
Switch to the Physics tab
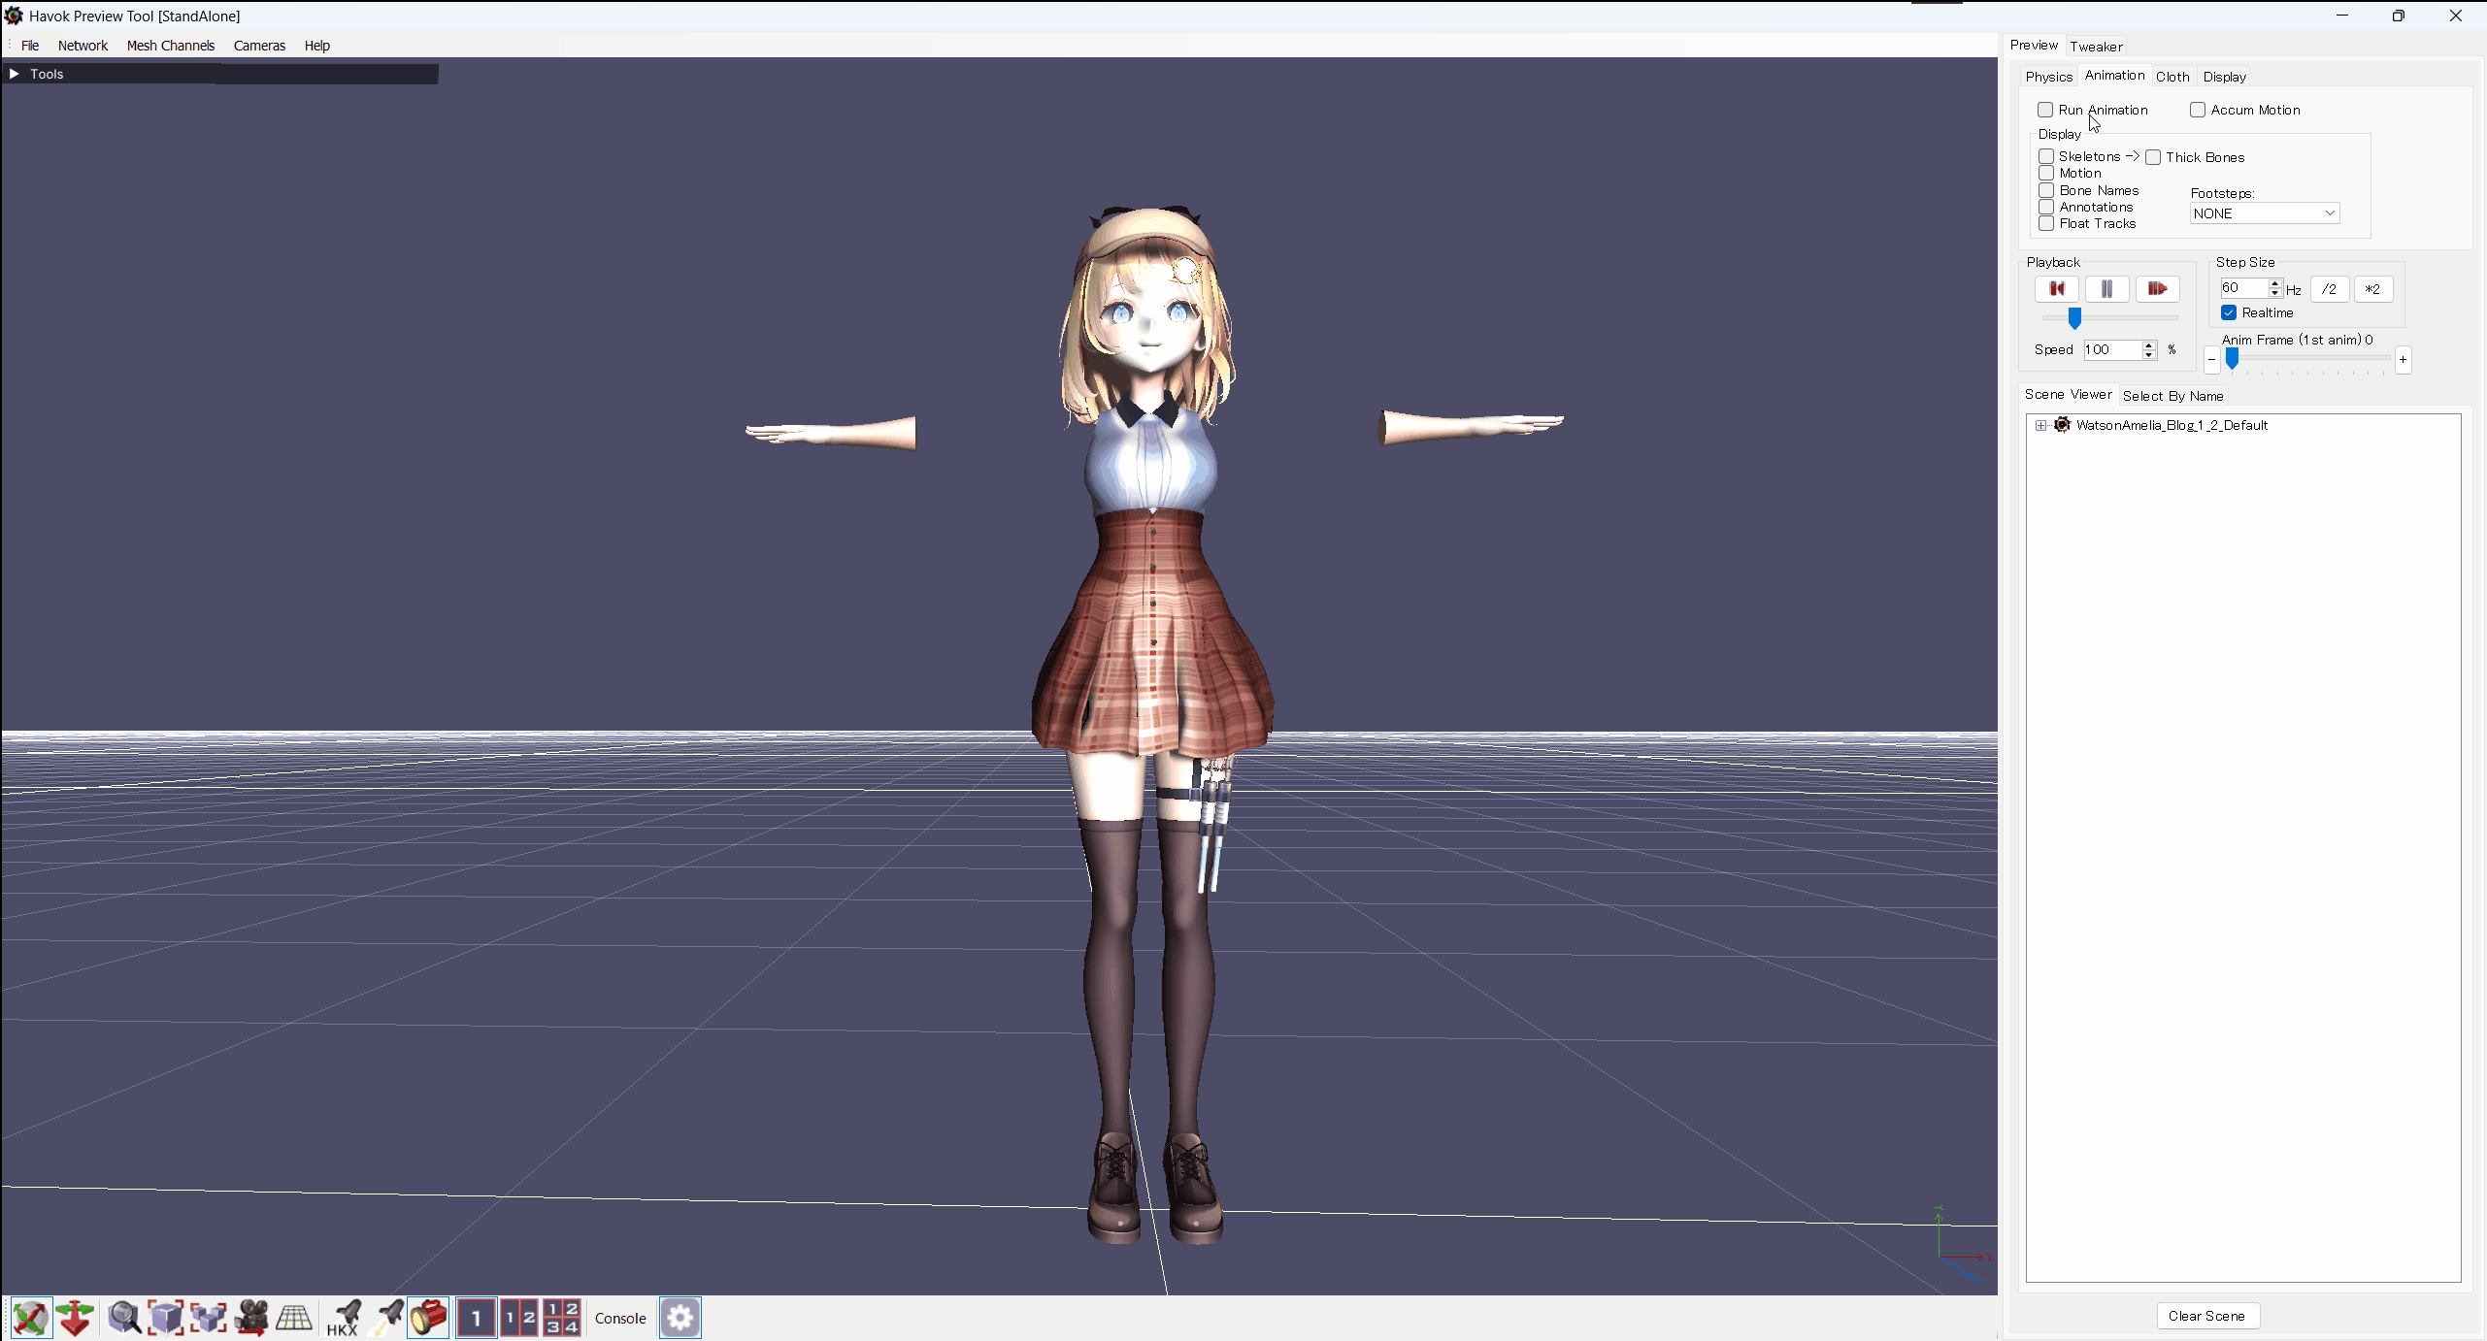[2048, 77]
